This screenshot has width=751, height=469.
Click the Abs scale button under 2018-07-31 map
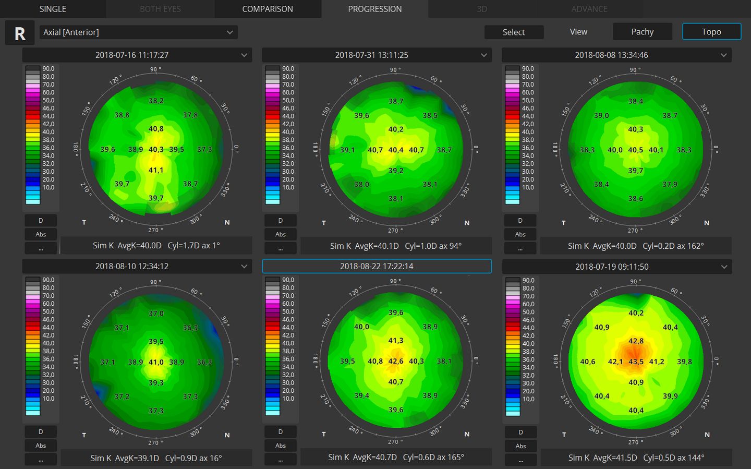(281, 234)
